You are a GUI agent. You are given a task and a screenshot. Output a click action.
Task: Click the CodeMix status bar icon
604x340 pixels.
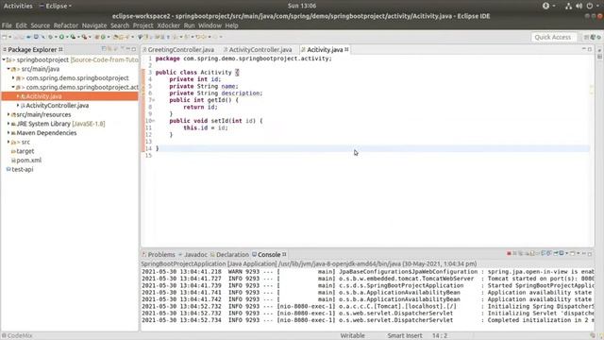click(x=4, y=336)
